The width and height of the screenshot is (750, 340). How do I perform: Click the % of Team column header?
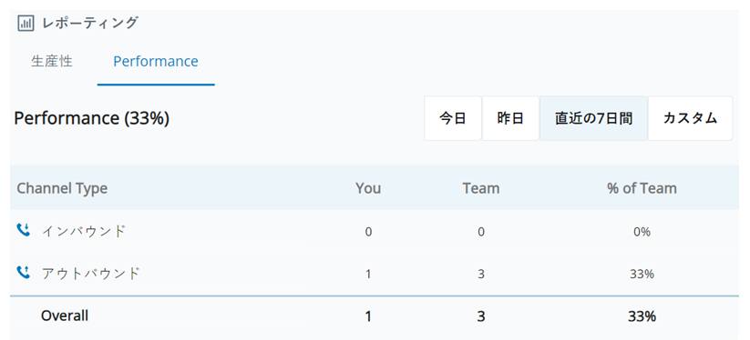pyautogui.click(x=642, y=188)
